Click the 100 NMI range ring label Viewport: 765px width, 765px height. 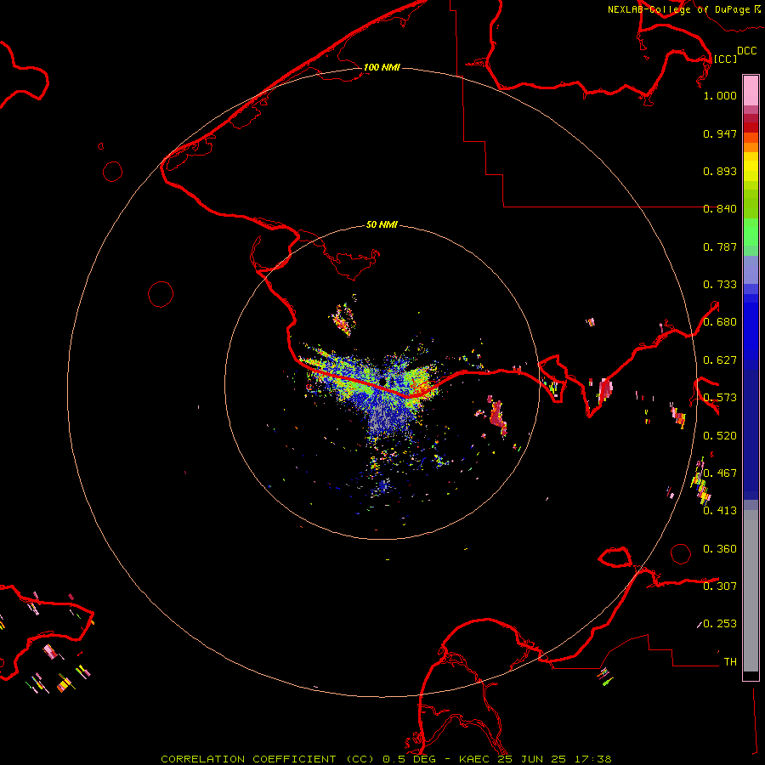click(x=382, y=67)
